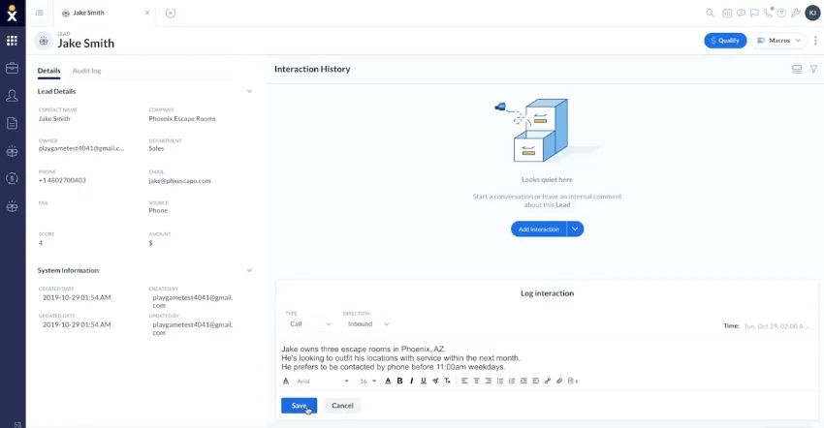Open a new tab with the plus icon

point(171,14)
